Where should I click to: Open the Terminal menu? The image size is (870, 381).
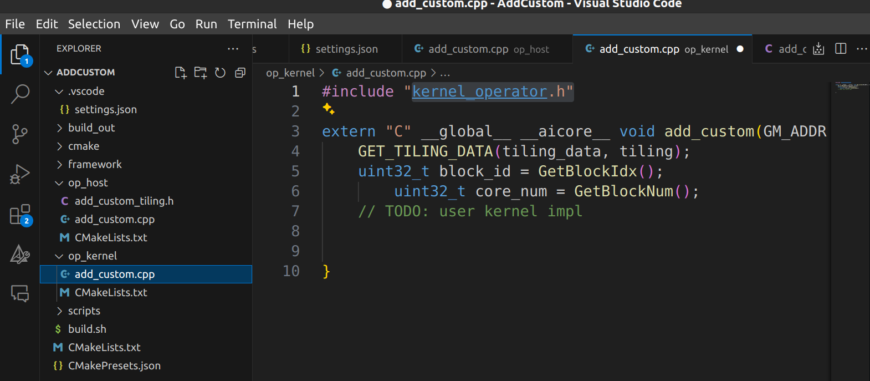[252, 24]
